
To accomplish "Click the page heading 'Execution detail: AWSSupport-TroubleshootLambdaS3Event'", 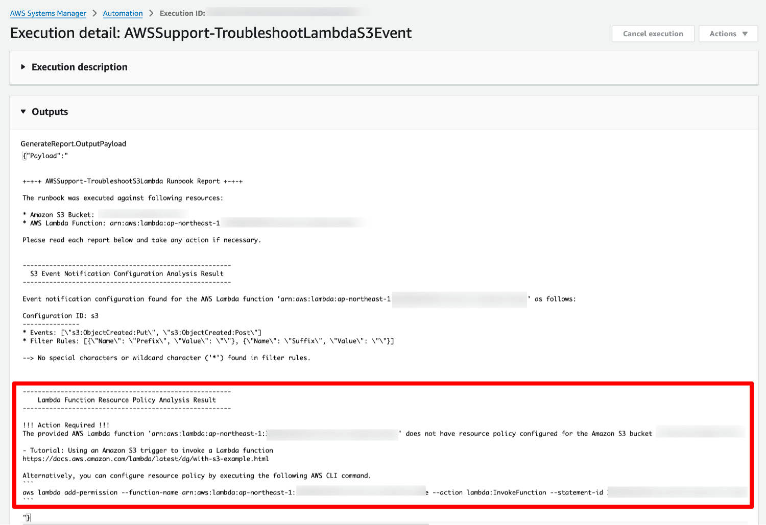I will [211, 33].
